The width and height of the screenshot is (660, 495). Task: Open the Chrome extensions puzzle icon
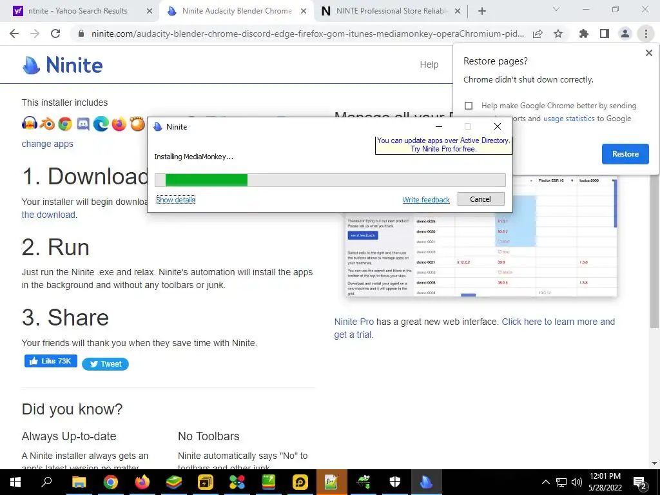[584, 34]
